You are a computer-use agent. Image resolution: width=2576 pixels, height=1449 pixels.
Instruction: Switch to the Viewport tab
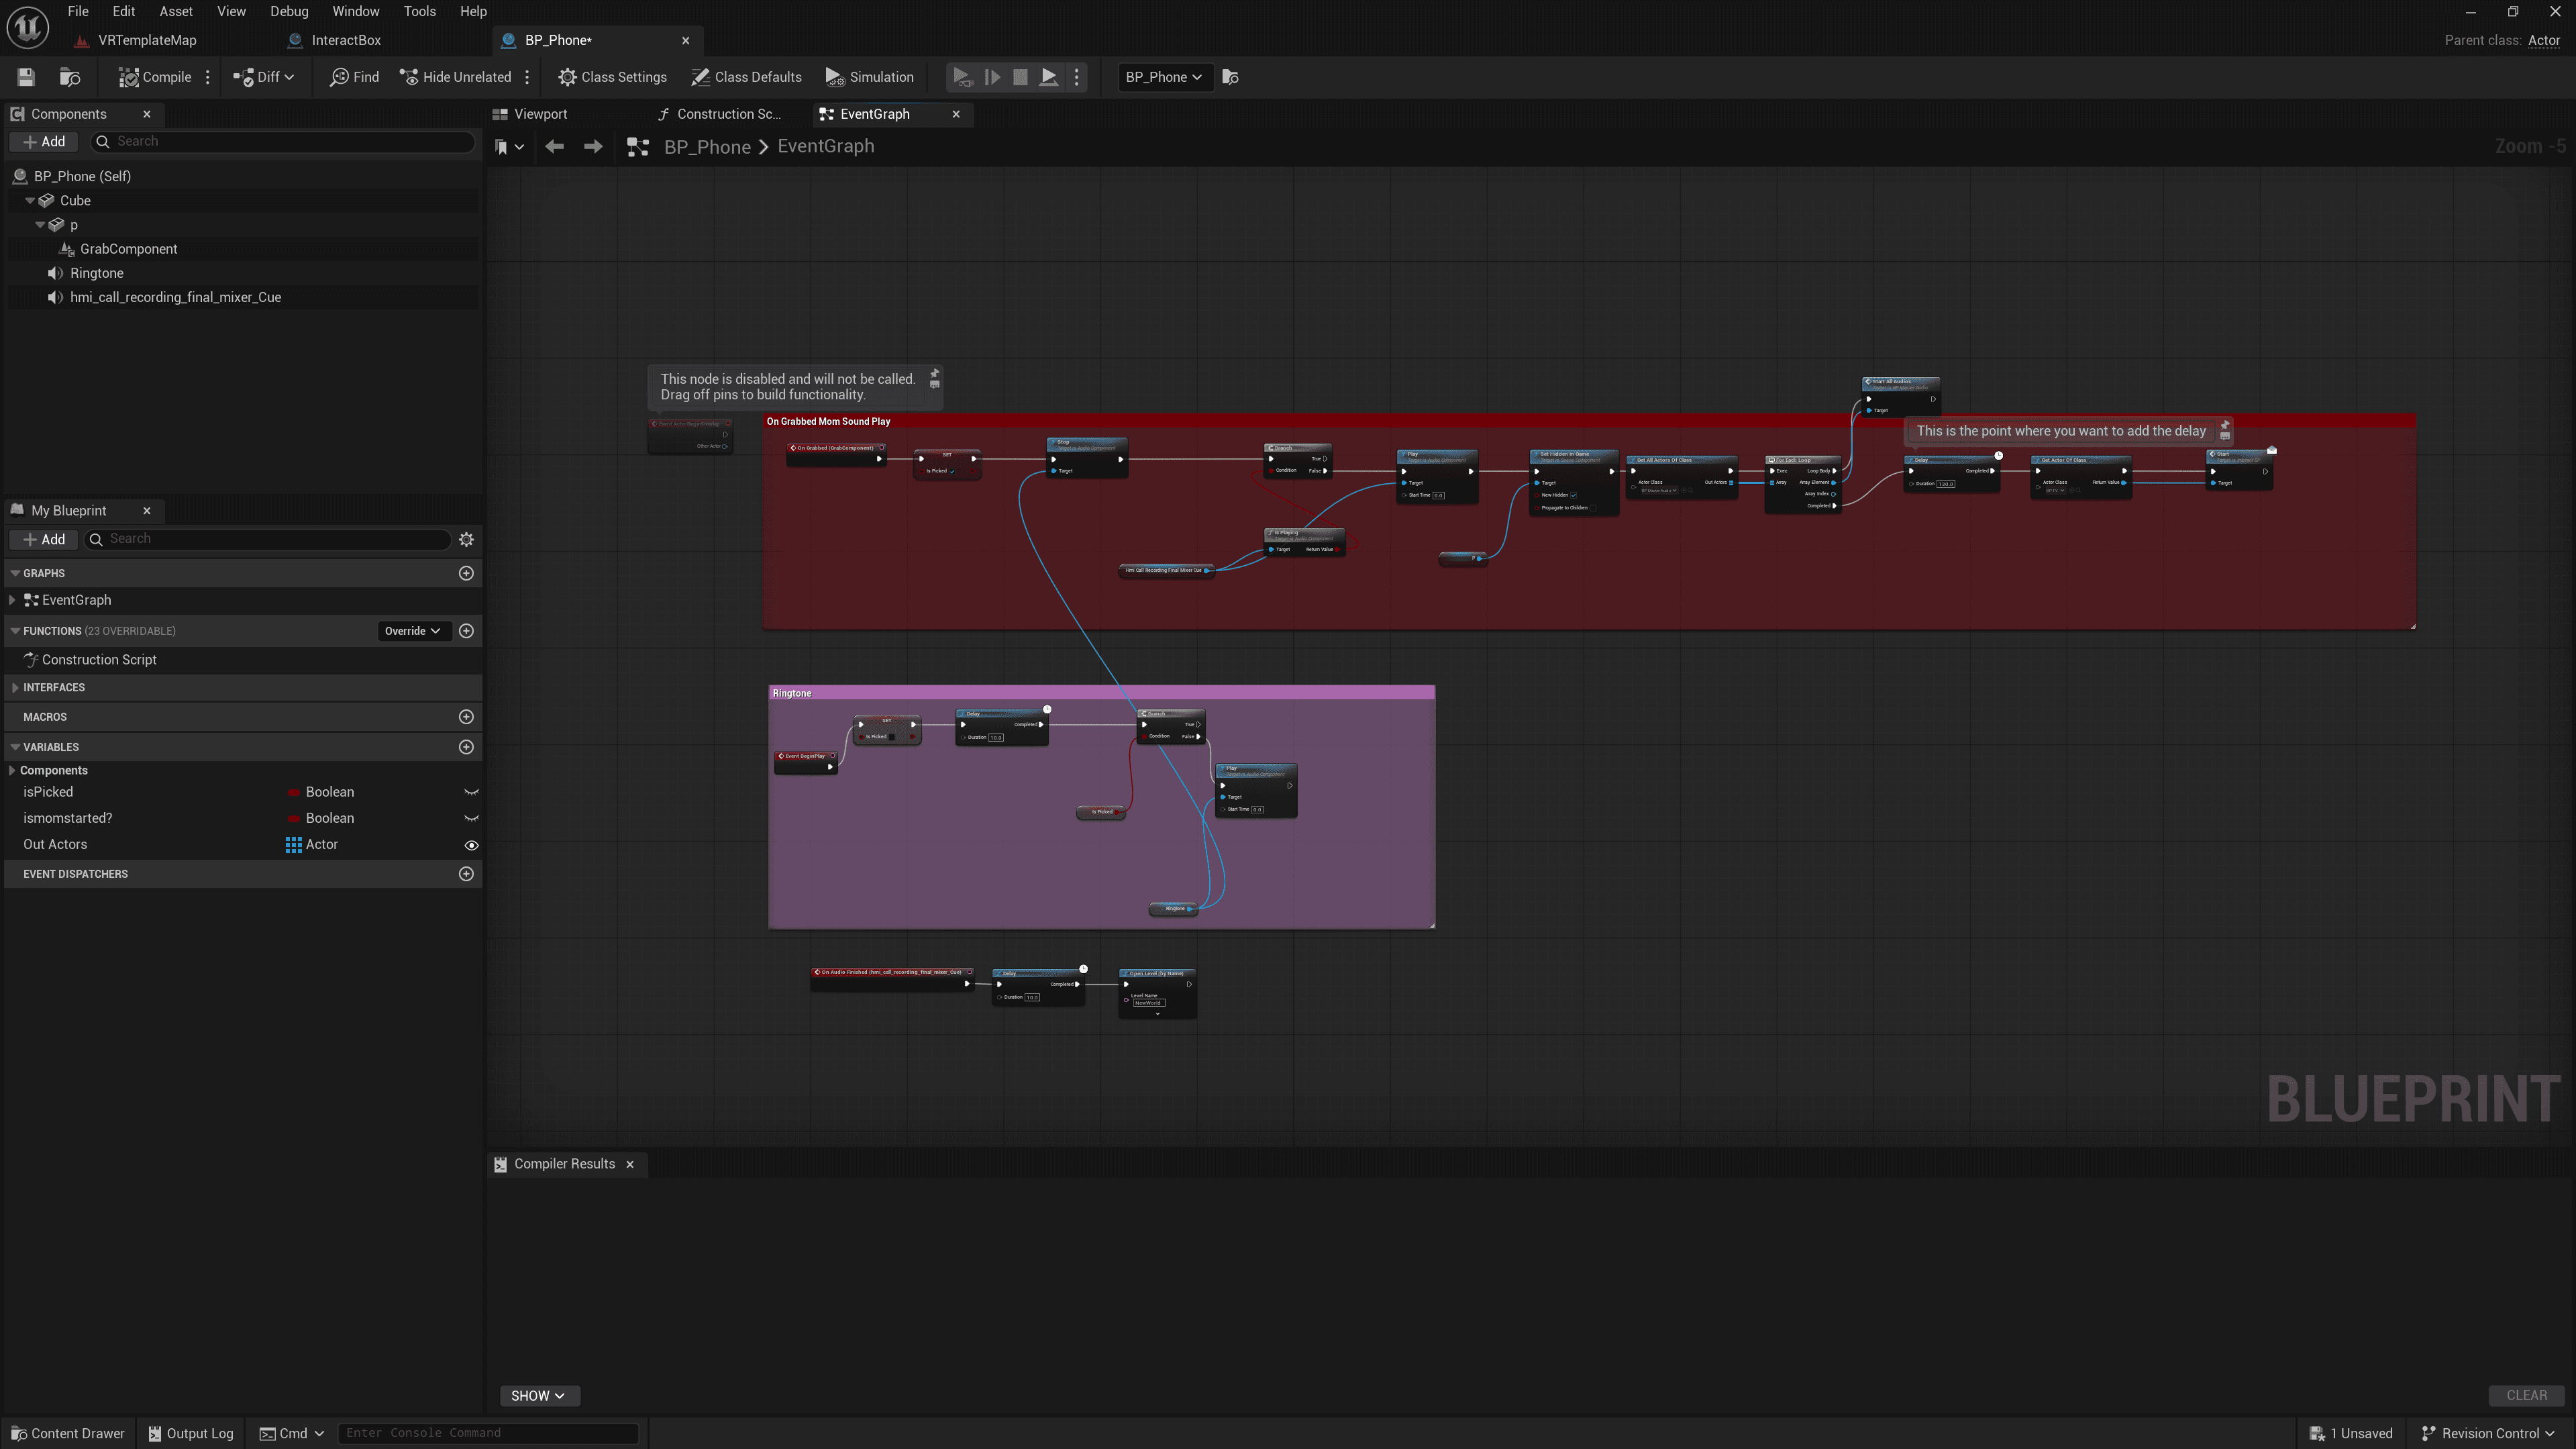540,114
